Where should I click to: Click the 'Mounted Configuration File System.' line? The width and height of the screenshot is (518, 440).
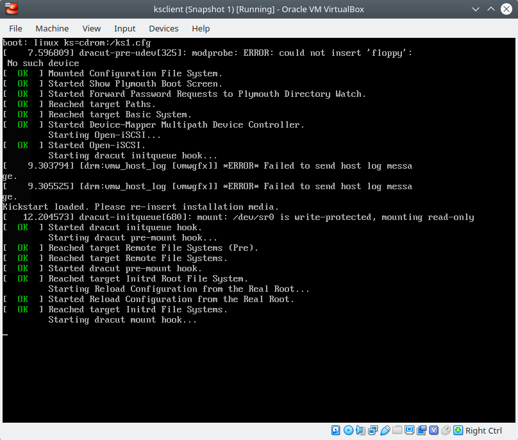click(112, 73)
